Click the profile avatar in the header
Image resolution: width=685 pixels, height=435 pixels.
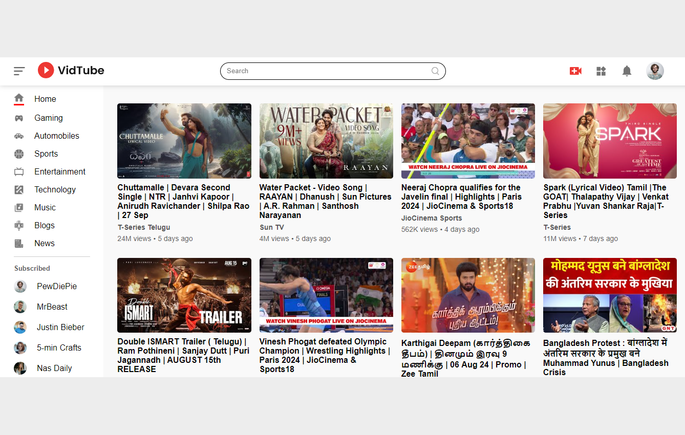[x=655, y=71]
